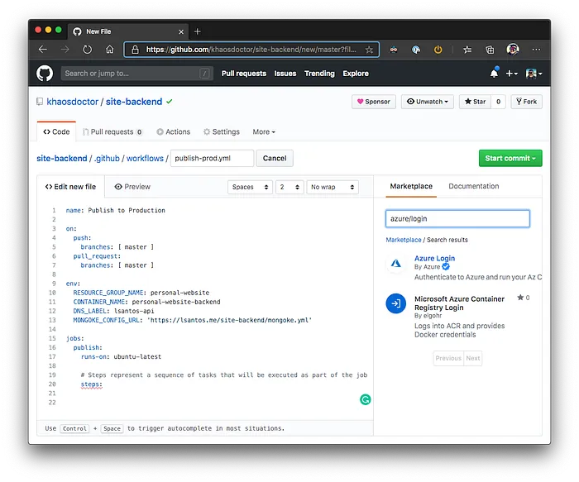This screenshot has height=482, width=579.
Task: Open a new browser tab
Action: pos(197,31)
